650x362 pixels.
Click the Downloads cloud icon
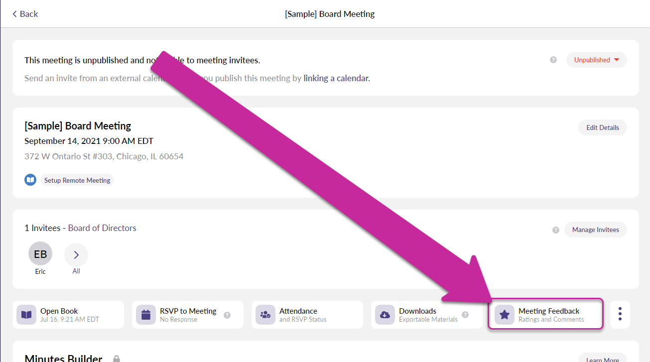tap(385, 315)
